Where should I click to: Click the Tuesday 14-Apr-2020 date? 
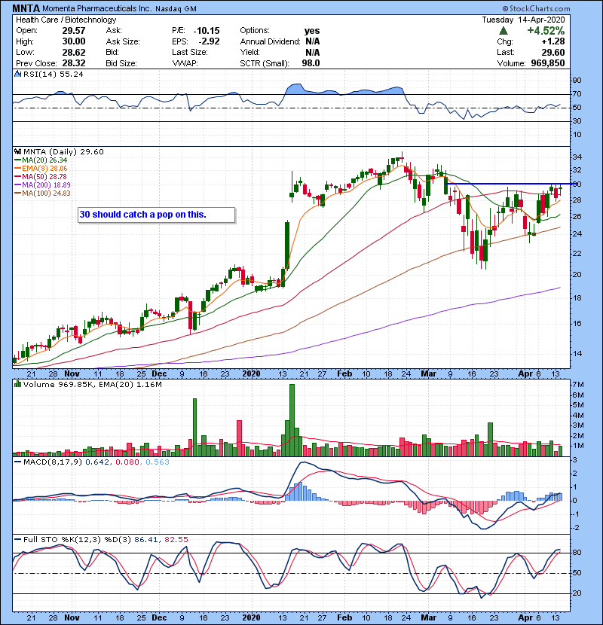[523, 20]
